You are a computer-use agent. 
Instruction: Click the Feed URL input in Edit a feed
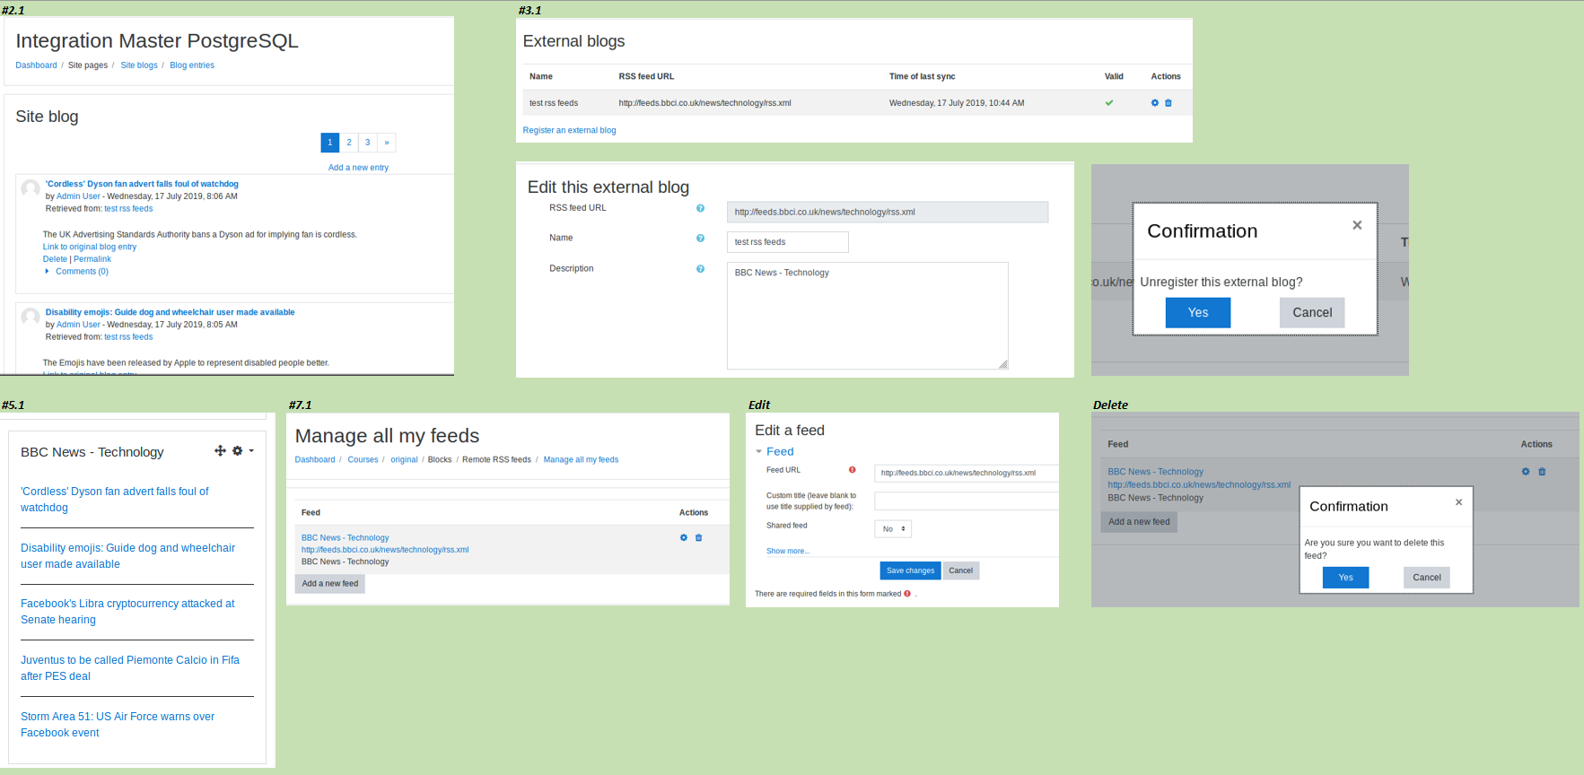[967, 474]
